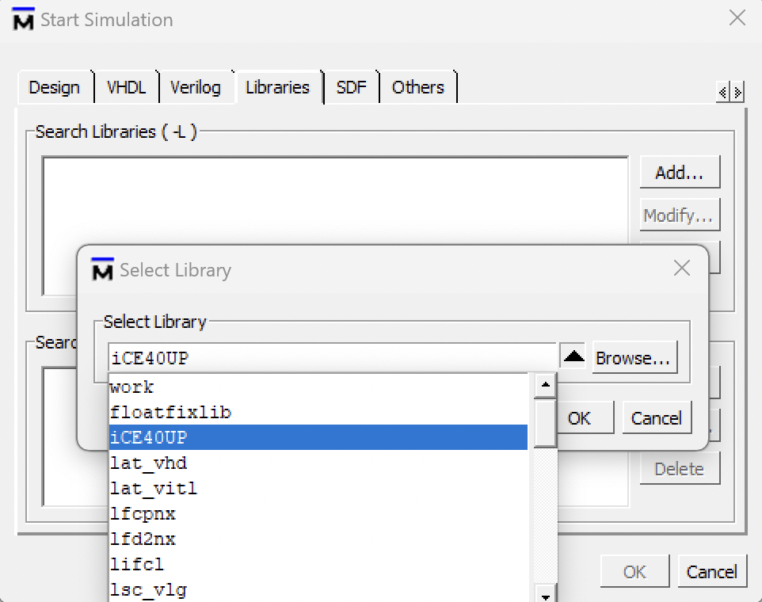Image resolution: width=762 pixels, height=602 pixels.
Task: Switch to the Design tab
Action: (55, 87)
